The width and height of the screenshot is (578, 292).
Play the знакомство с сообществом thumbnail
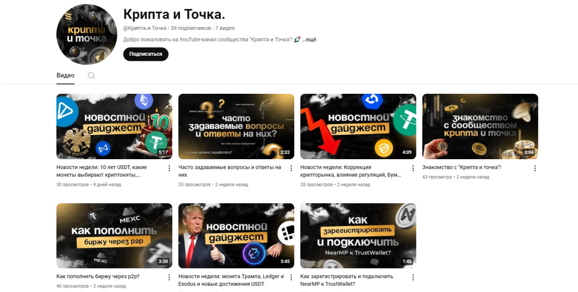pos(480,126)
